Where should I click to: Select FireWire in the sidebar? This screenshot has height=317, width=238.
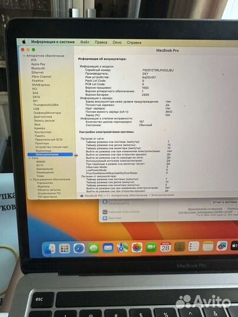point(38,80)
